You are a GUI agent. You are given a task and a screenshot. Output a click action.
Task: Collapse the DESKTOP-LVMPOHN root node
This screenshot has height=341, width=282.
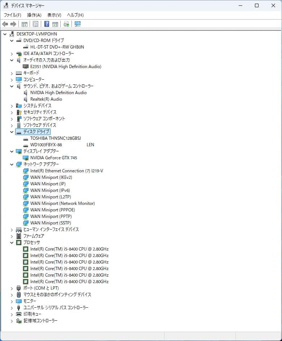point(5,34)
